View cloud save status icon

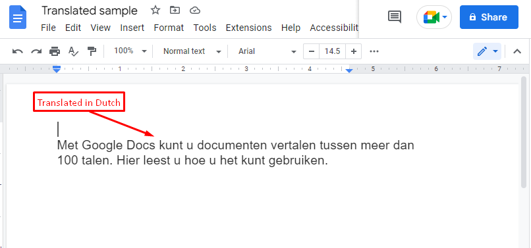click(x=195, y=11)
